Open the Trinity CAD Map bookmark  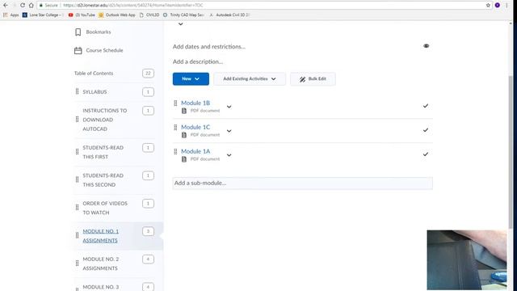pos(183,15)
